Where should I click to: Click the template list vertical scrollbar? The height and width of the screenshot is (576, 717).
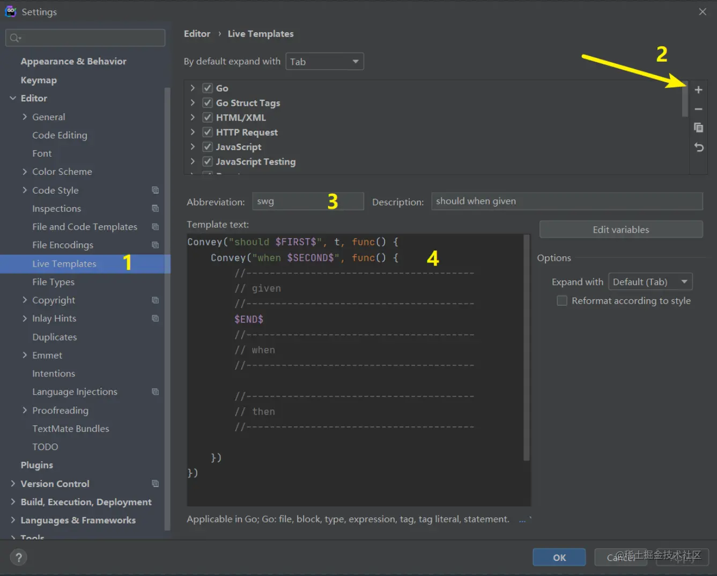pos(685,100)
